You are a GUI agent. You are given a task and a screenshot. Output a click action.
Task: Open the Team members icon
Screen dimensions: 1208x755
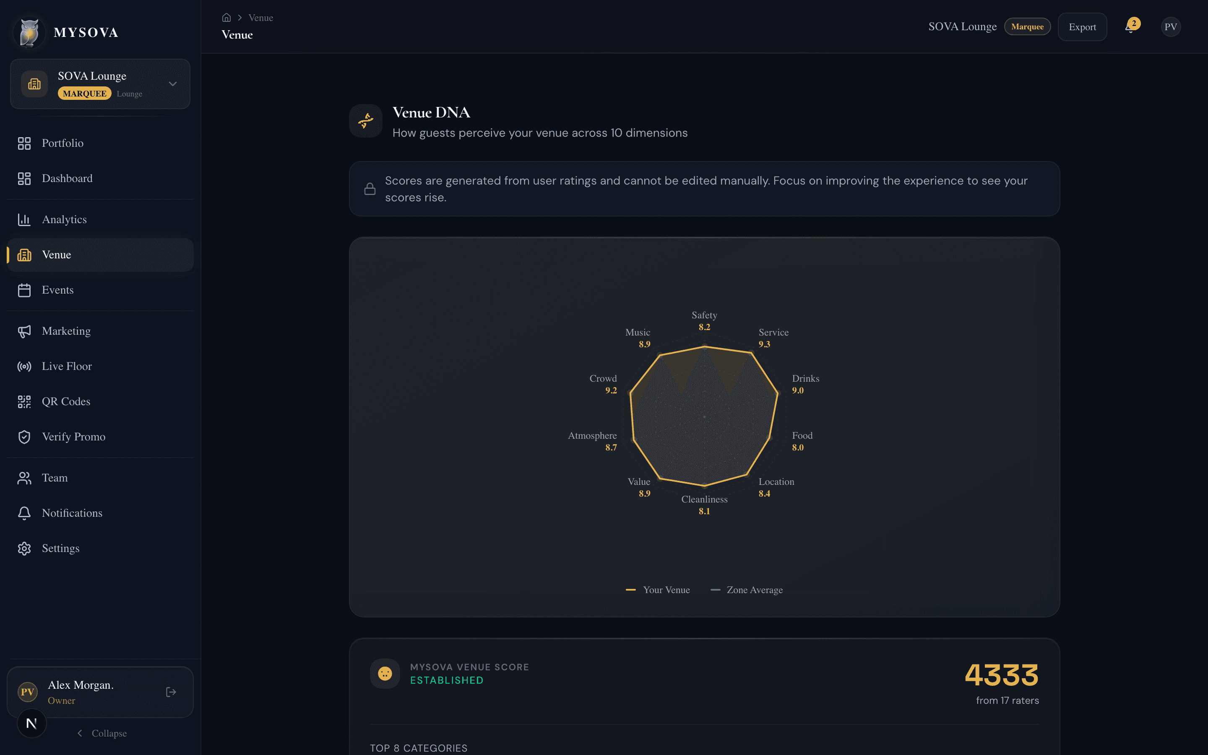(x=24, y=478)
